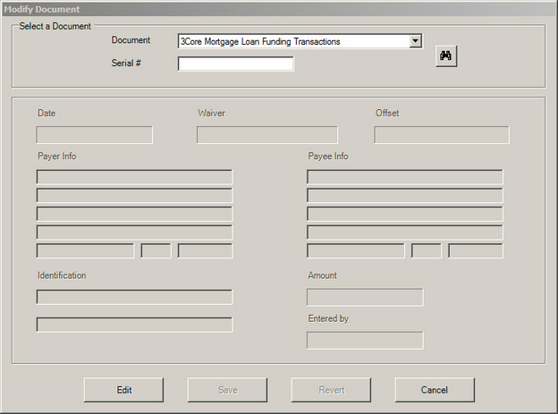
Task: Click the binoculars search icon
Action: pyautogui.click(x=446, y=56)
